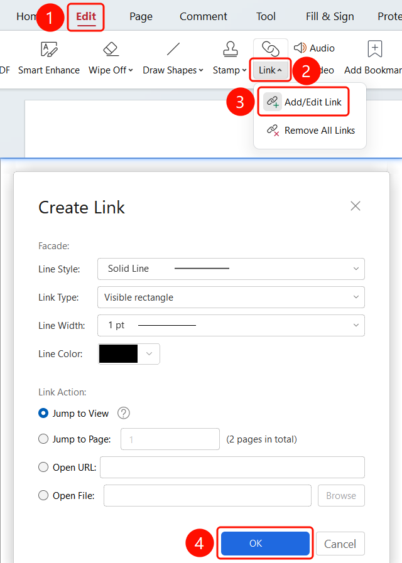402x563 pixels.
Task: Click the "Link Action:" section label
Action: click(x=62, y=392)
